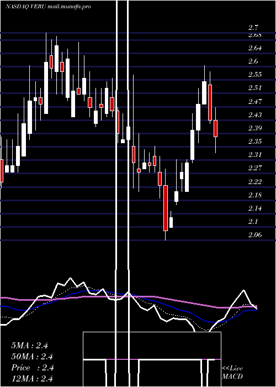Click the 2.27 price axis label
The image size is (276, 387).
(255, 168)
